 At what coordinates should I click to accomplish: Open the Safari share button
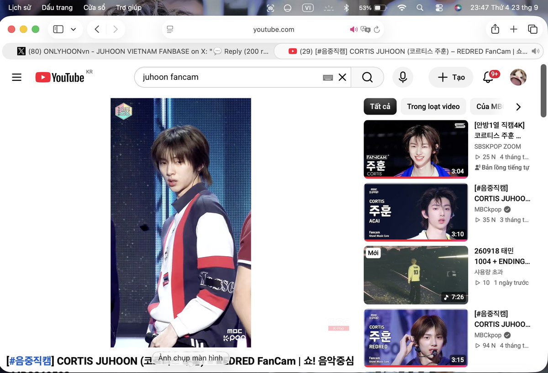[x=495, y=29]
